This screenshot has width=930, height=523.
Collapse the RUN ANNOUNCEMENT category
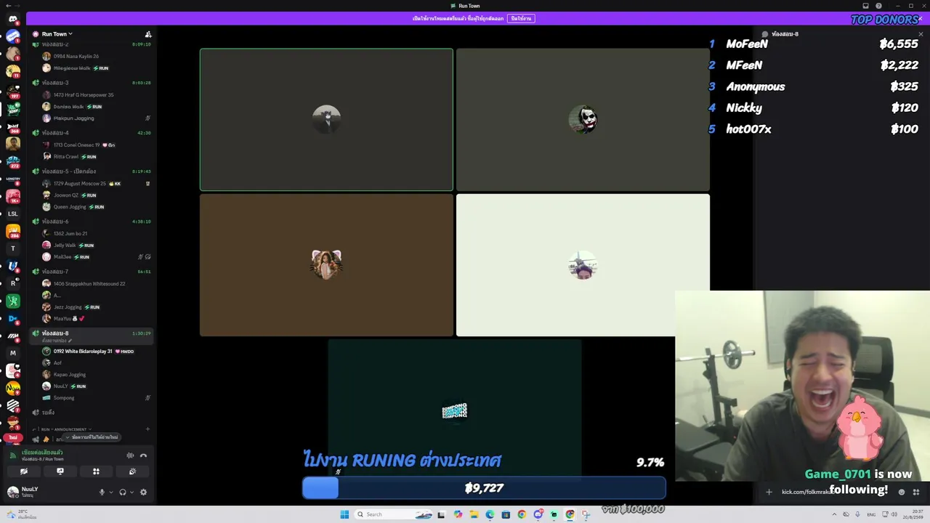click(x=64, y=429)
